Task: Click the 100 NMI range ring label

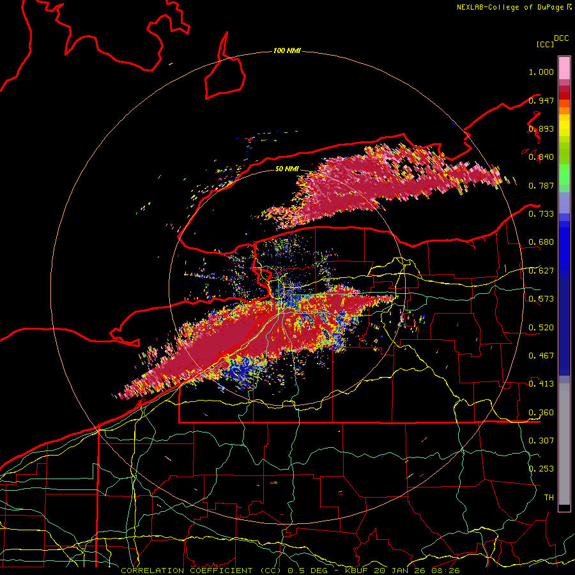Action: click(287, 50)
